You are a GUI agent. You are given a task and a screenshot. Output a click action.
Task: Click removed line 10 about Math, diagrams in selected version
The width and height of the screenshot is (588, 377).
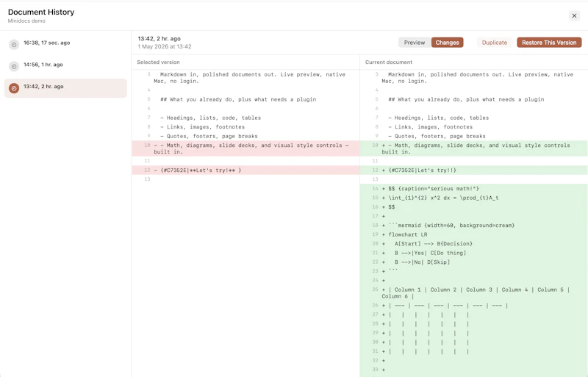(x=246, y=148)
